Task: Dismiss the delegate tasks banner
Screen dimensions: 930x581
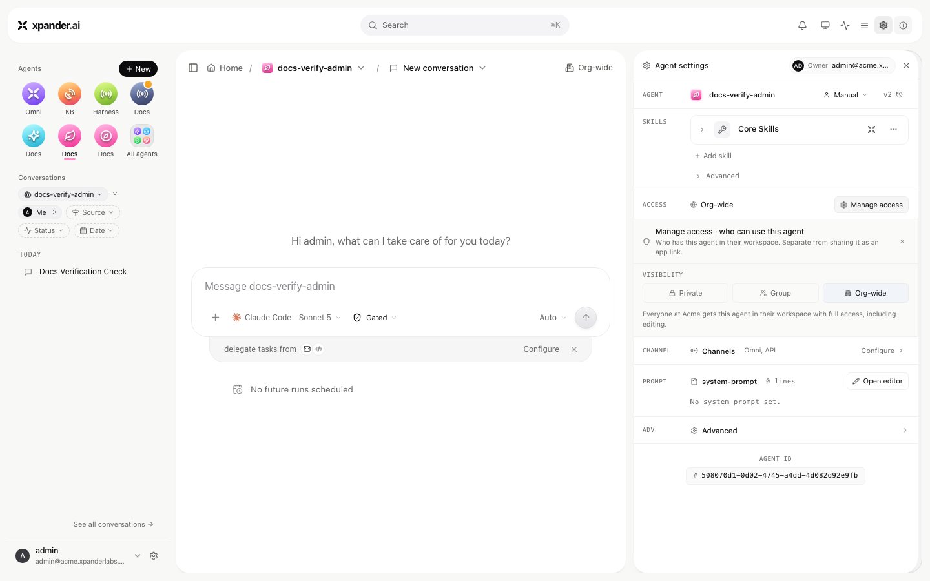Action: click(574, 349)
